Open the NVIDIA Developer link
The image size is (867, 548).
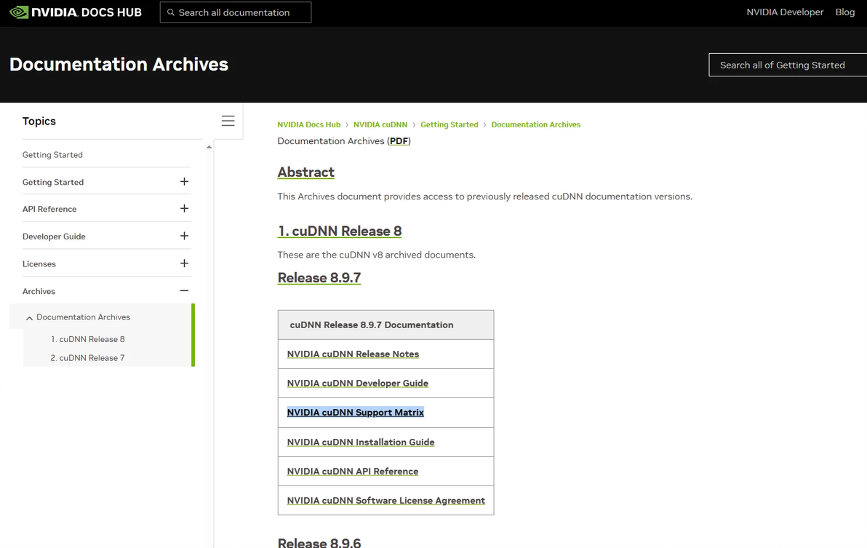(785, 12)
